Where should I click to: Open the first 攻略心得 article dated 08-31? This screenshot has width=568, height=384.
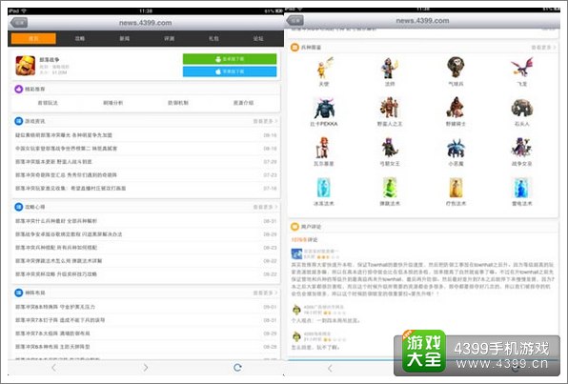pyautogui.click(x=146, y=221)
